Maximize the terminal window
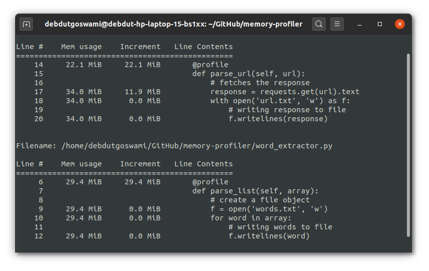 pyautogui.click(x=380, y=24)
